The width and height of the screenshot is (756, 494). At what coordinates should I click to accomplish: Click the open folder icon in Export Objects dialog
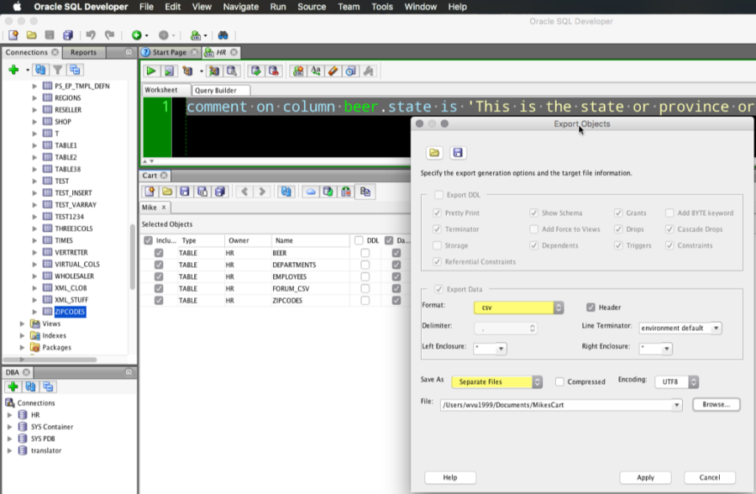click(x=434, y=153)
